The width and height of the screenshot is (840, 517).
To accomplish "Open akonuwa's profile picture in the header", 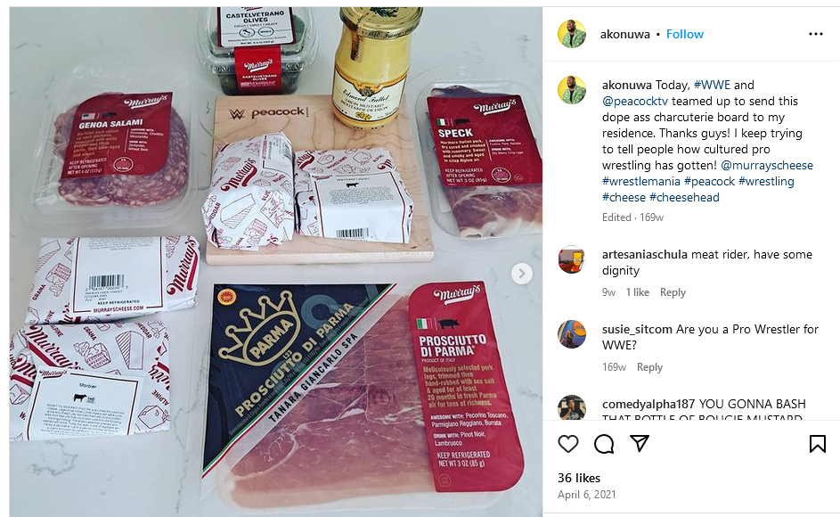I will [572, 34].
